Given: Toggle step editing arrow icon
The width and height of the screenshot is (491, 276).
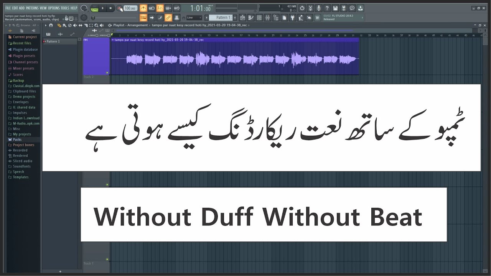Looking at the screenshot, I should (x=152, y=18).
